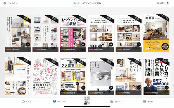Open みんなの持たない暮らし日記 book cover

[46, 34]
